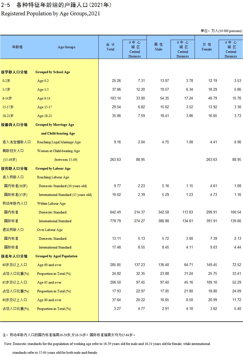Select the value 10.02
This screenshot has height=357, width=243.
(116, 195)
